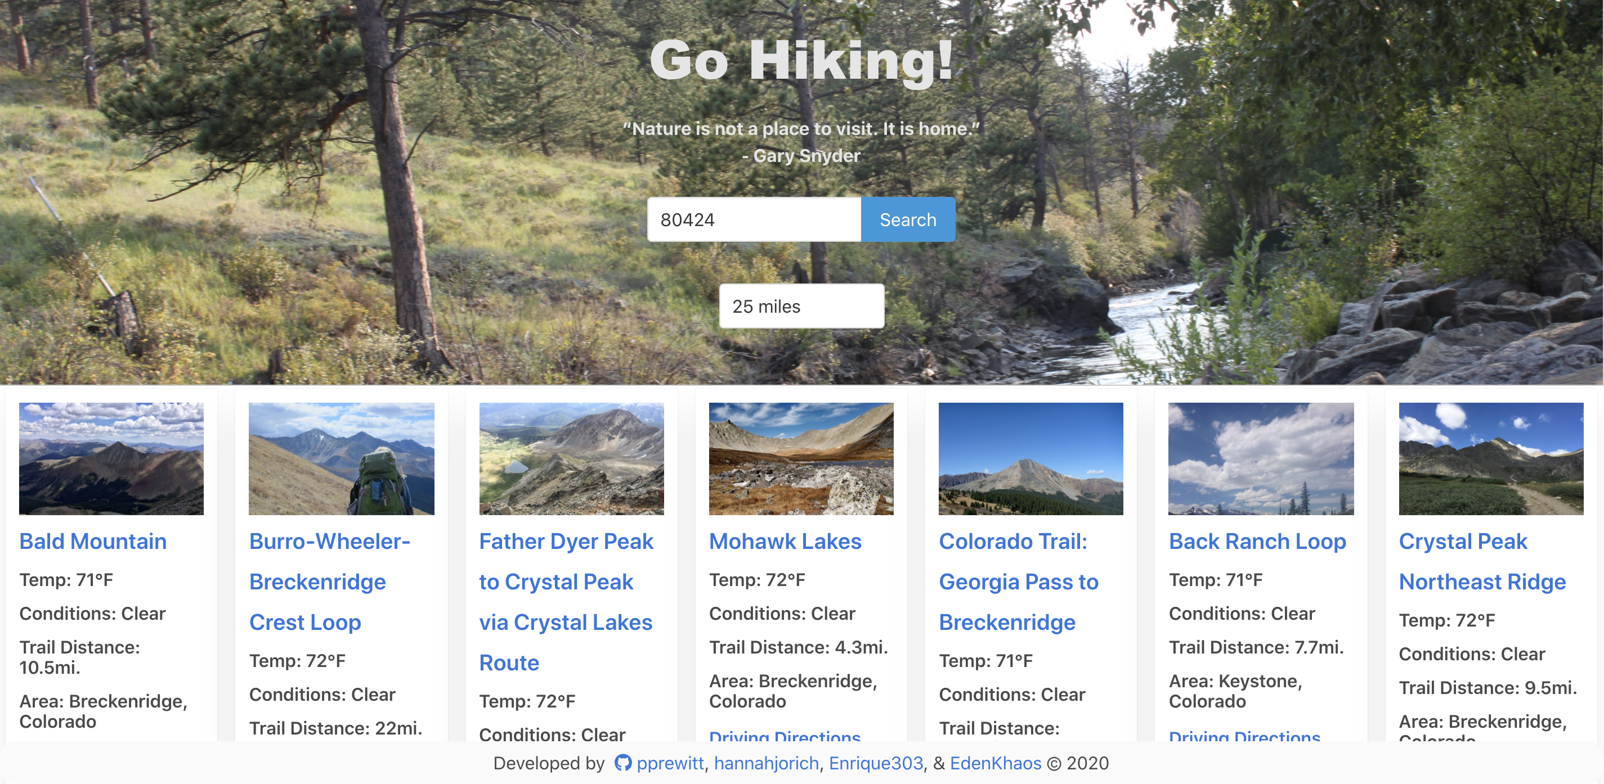
Task: Visit EdenKhaos's GitHub profile
Action: (996, 763)
